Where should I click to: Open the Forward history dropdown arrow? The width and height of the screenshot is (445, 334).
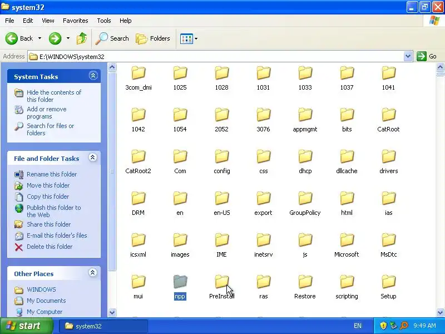click(x=68, y=38)
